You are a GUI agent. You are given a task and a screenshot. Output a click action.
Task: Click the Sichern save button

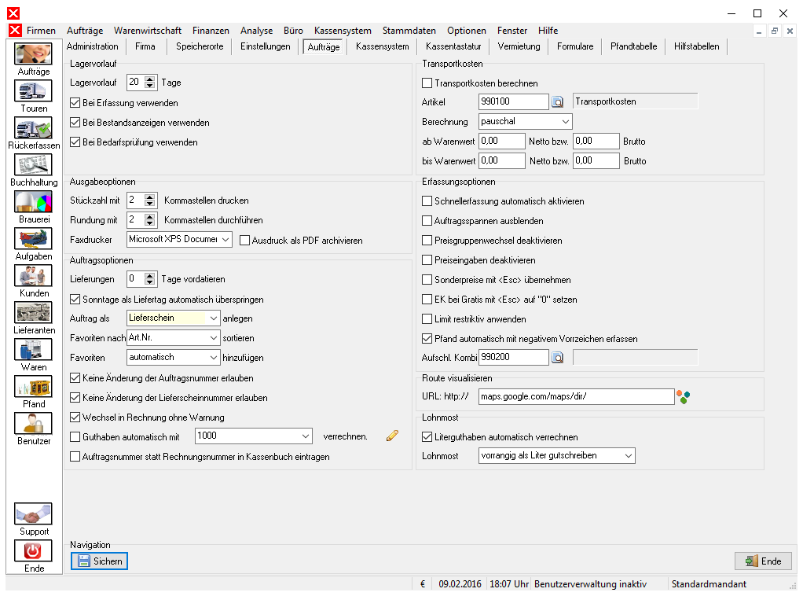(99, 561)
